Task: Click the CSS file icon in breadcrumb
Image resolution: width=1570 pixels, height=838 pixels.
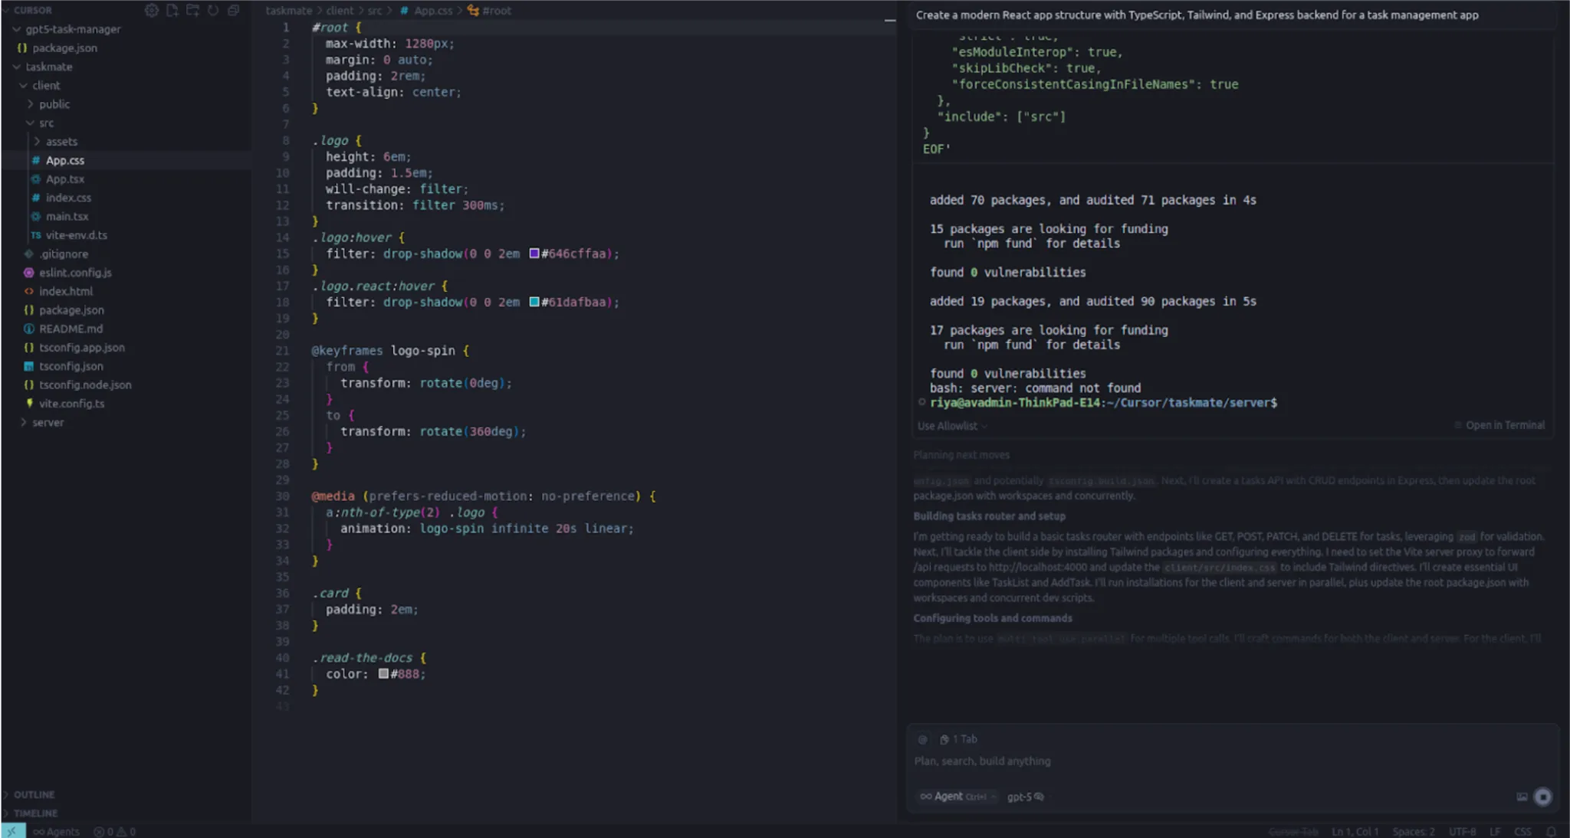Action: point(404,11)
